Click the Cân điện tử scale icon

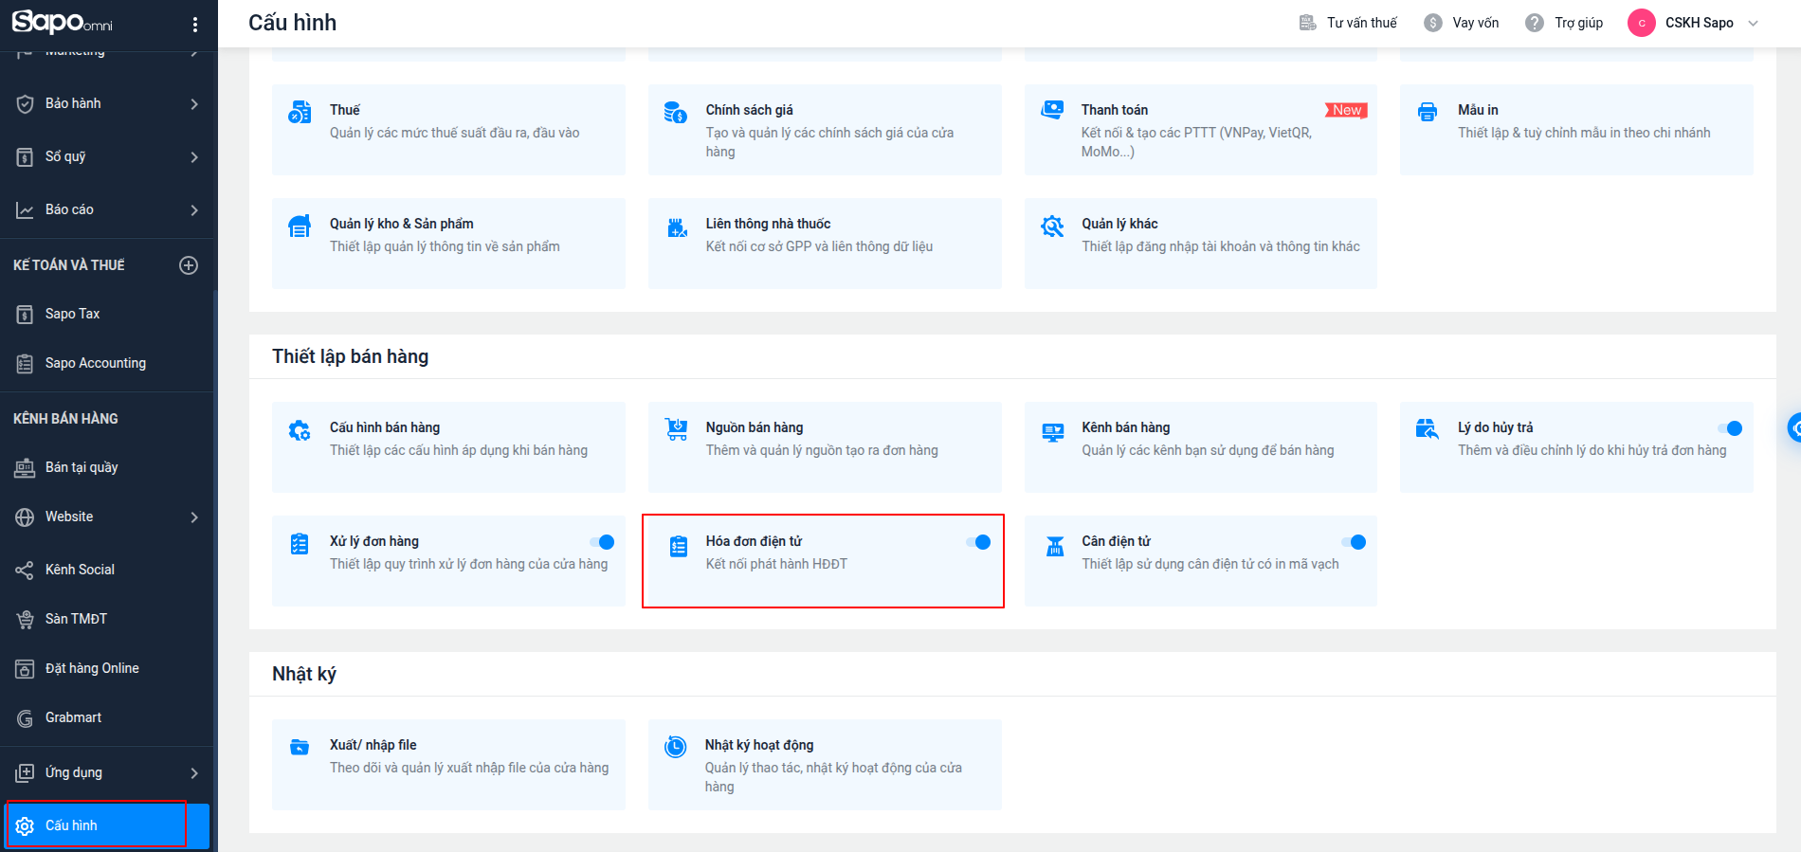1055,546
